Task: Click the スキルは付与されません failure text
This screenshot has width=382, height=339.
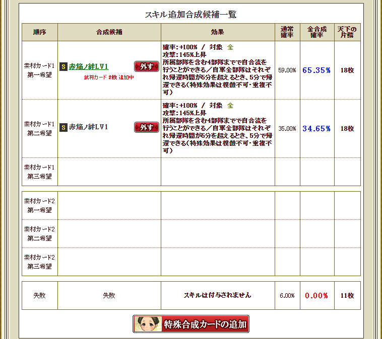Action: (x=217, y=295)
